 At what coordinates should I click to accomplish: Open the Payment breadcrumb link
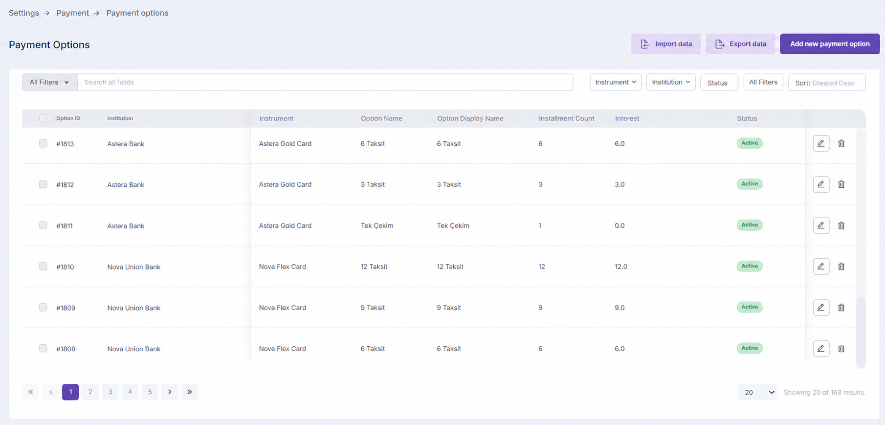click(x=72, y=13)
